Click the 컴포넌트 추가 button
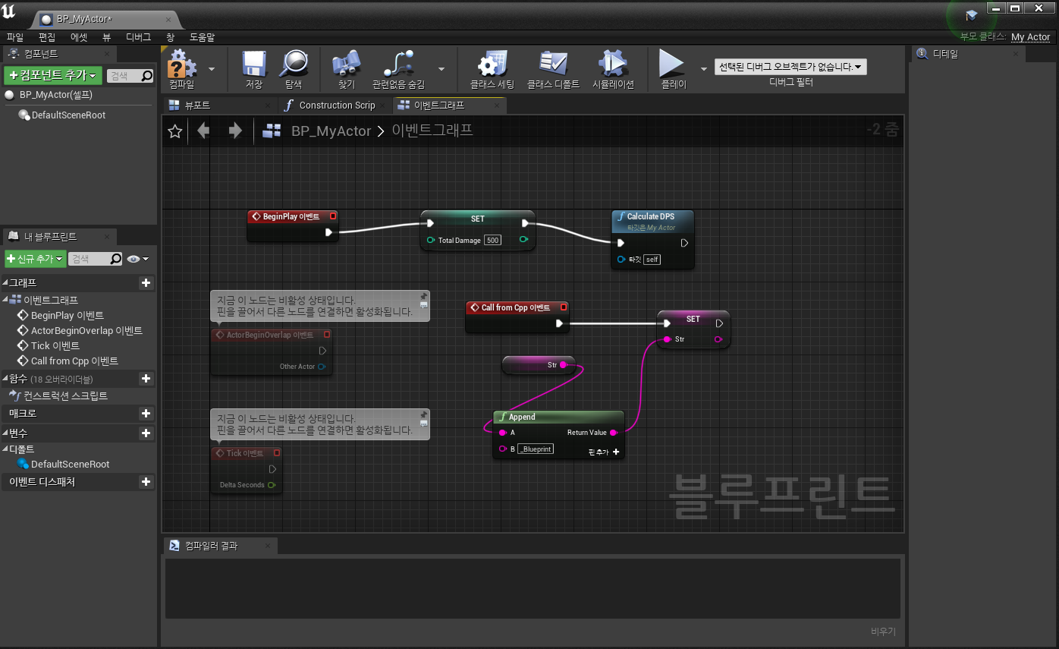This screenshot has width=1059, height=649. pos(52,76)
